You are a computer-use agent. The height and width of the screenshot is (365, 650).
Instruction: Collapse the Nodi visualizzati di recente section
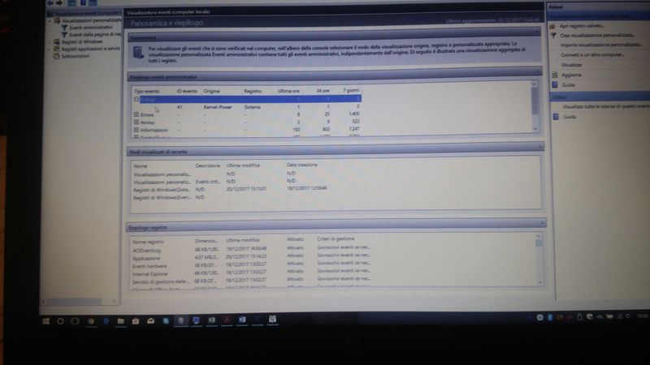539,147
